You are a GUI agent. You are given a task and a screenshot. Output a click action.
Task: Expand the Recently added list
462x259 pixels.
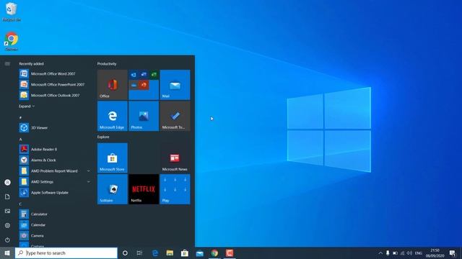point(27,106)
